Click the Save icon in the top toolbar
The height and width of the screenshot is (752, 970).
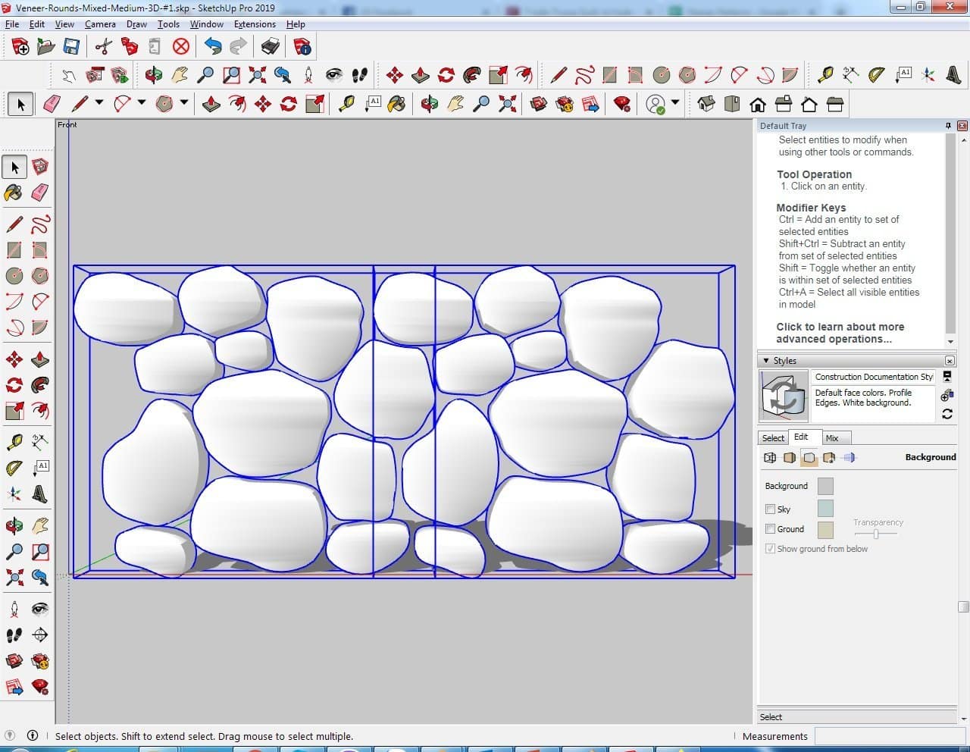pos(71,47)
